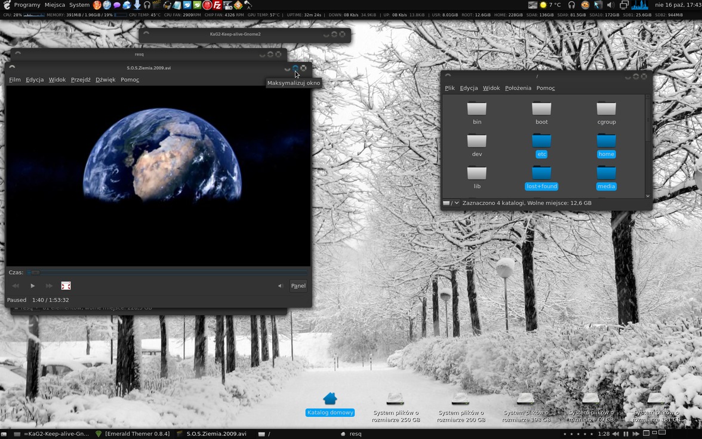This screenshot has width=702, height=439.
Task: Click pause in the bottom panel music applet
Action: pos(626,434)
